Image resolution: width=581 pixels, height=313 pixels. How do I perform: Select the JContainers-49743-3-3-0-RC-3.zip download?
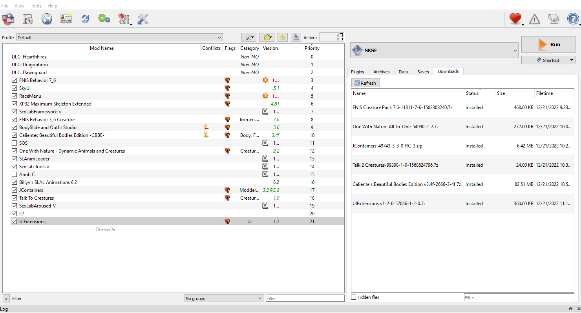pos(462,146)
